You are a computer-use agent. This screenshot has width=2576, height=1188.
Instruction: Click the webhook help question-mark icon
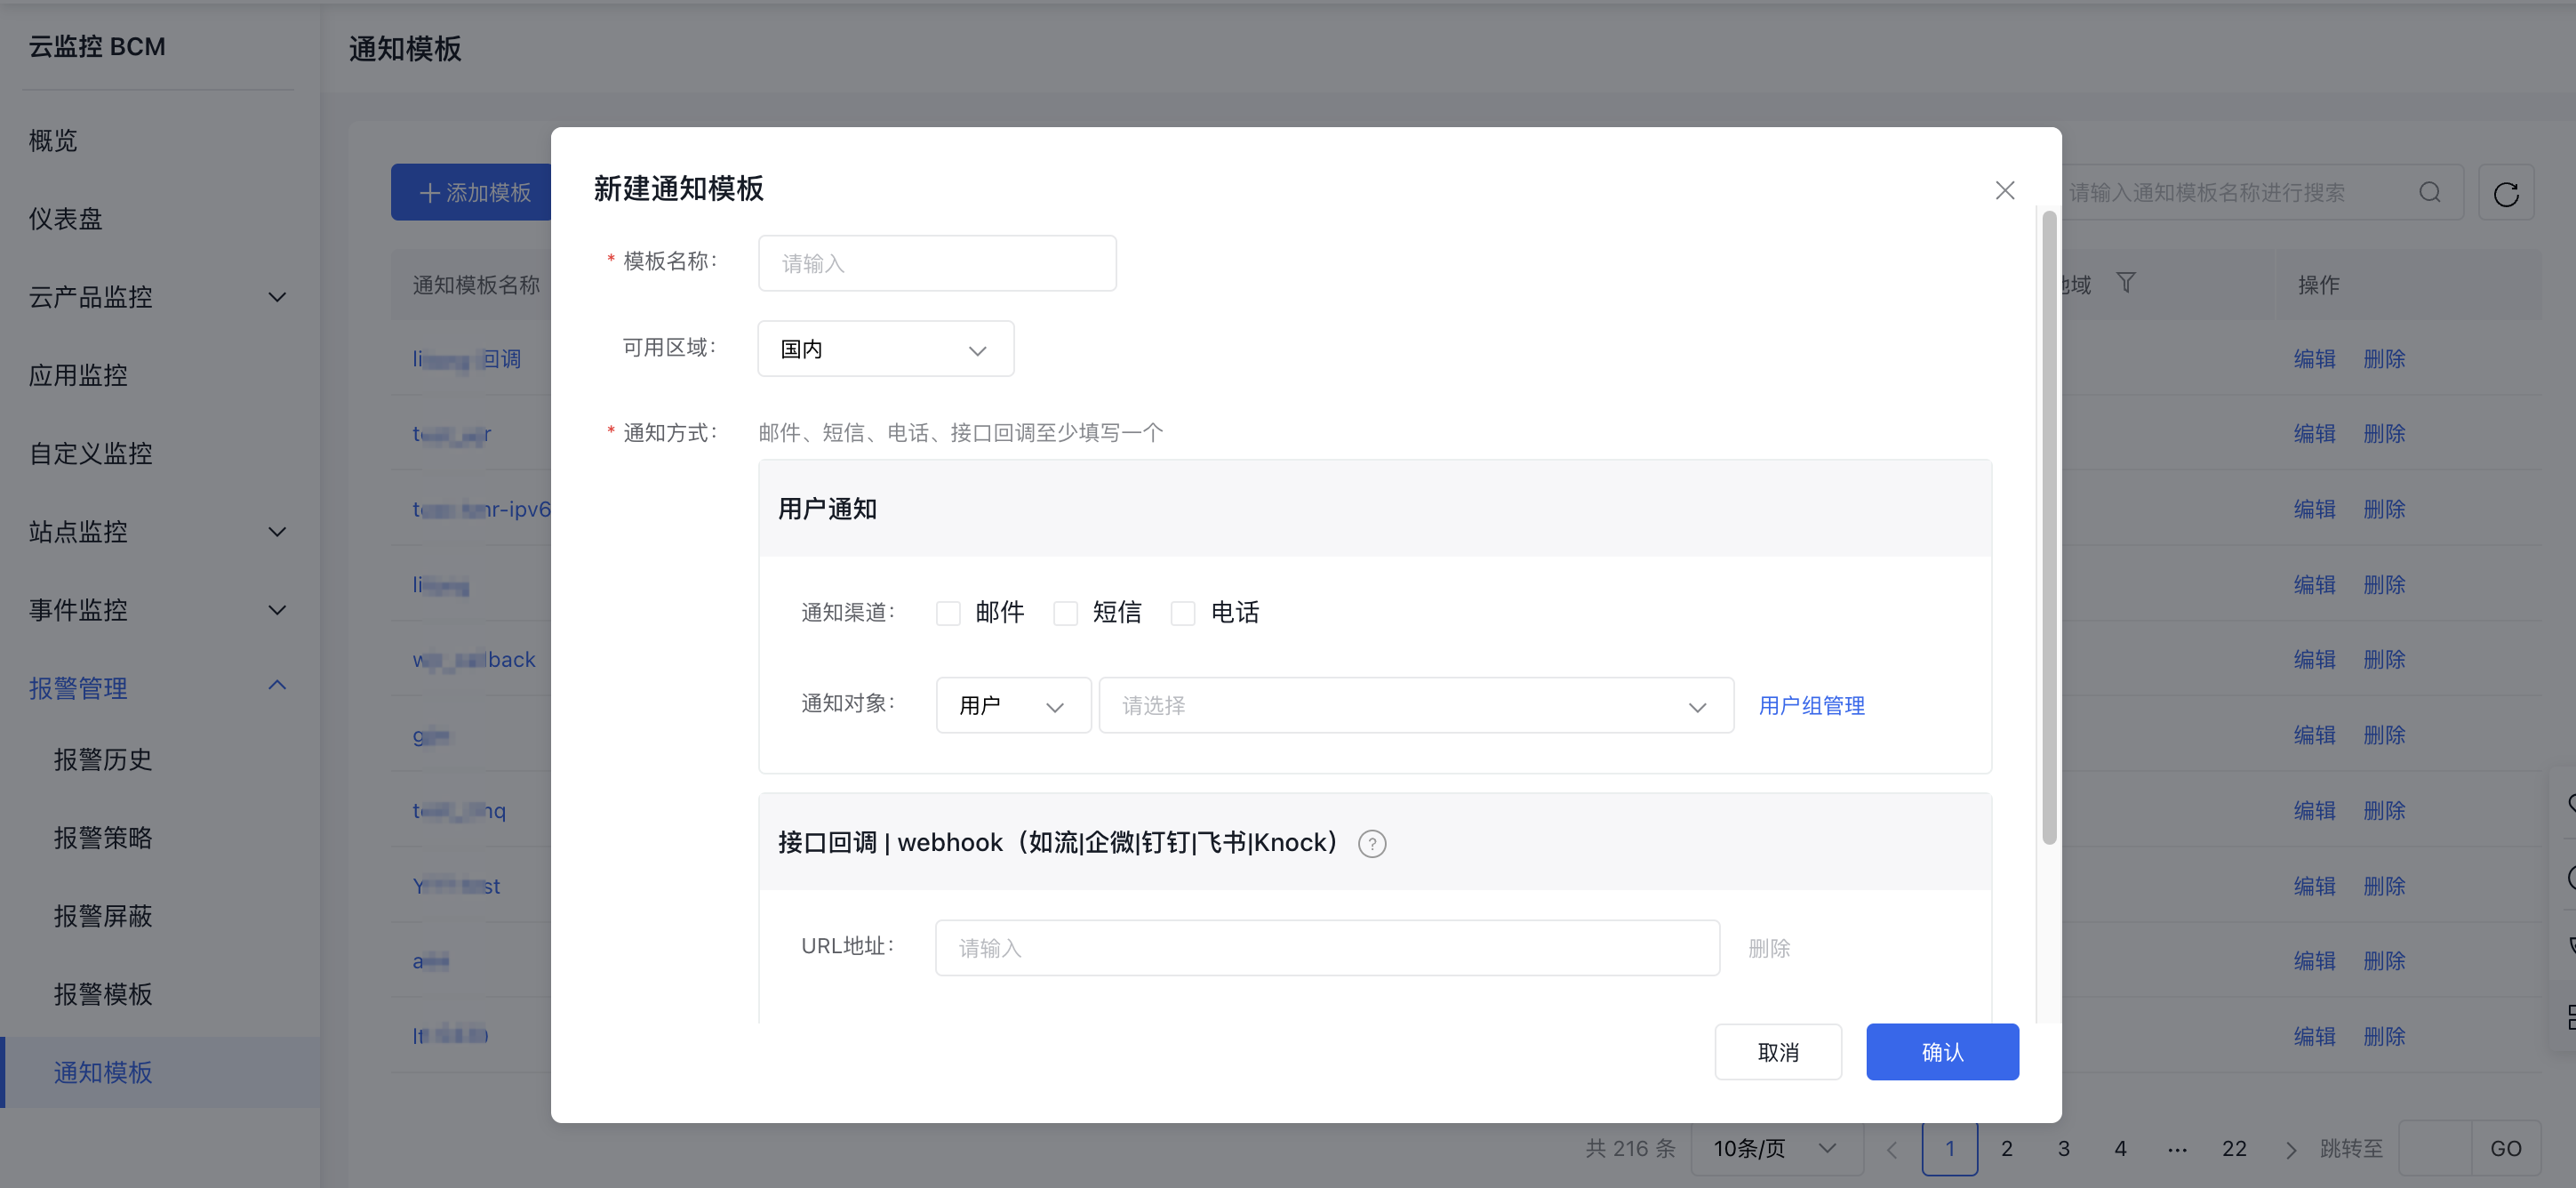pos(1372,844)
